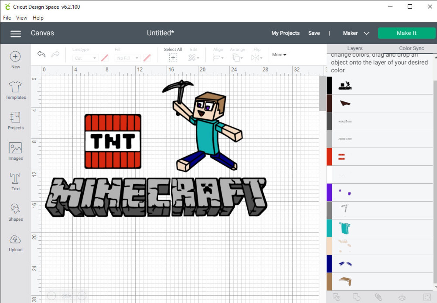Open the View menu
This screenshot has width=437, height=303.
tap(21, 18)
